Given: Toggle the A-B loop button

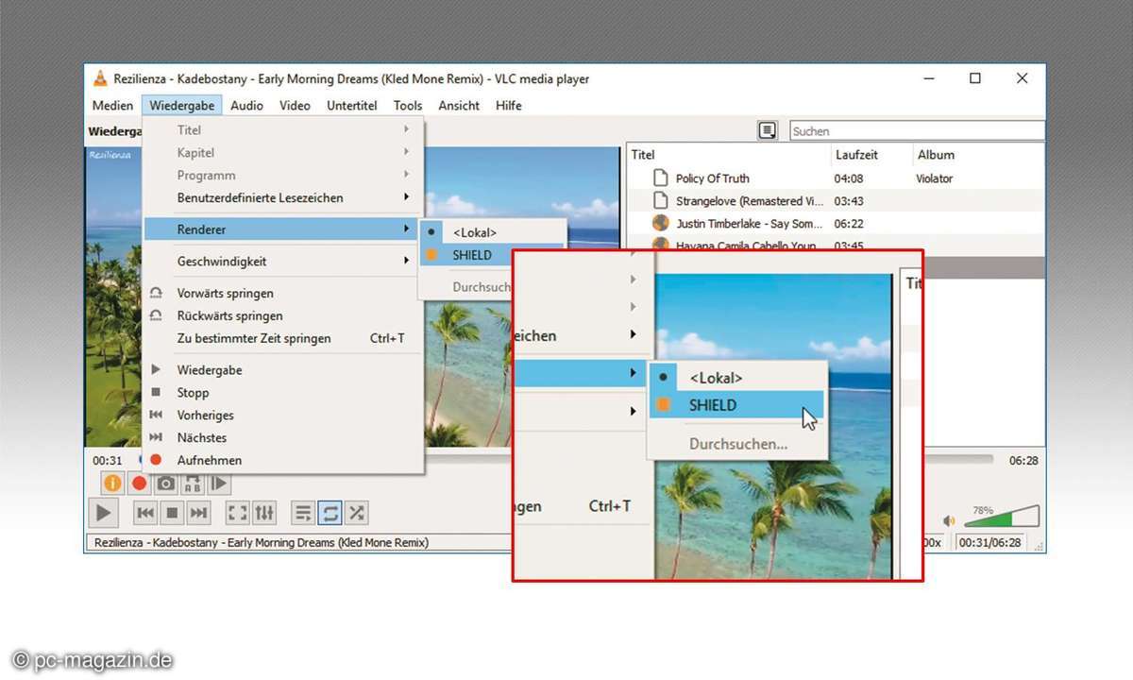Looking at the screenshot, I should pyautogui.click(x=192, y=484).
